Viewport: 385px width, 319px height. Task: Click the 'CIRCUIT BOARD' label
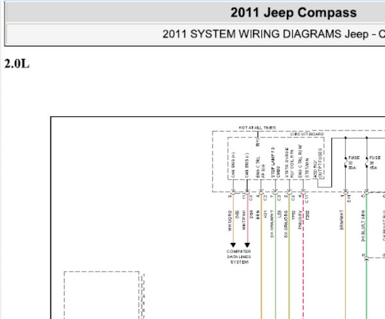pyautogui.click(x=307, y=134)
